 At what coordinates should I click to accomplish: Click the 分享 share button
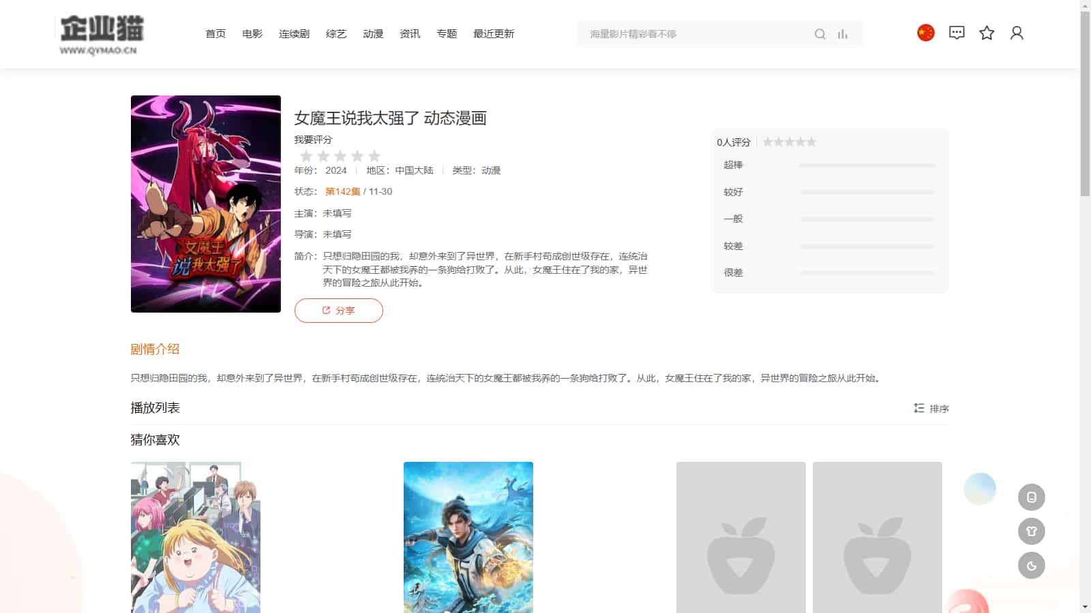[339, 311]
